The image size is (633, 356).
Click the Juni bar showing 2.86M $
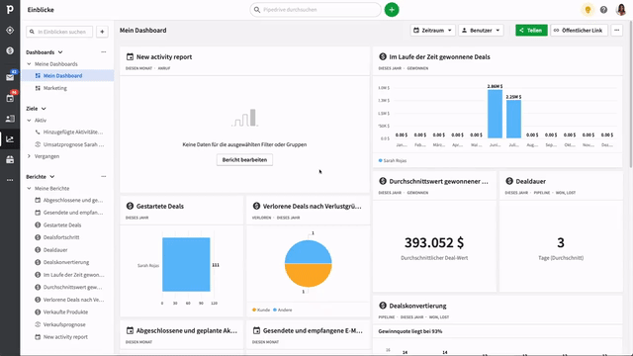tap(495, 114)
